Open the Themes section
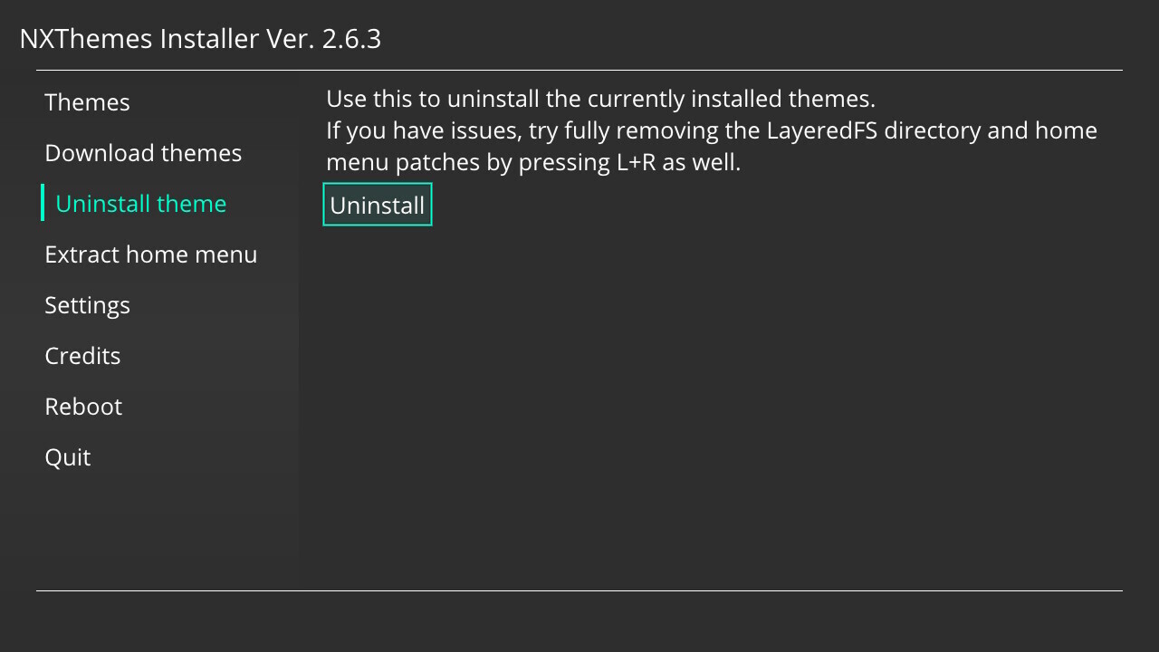1159x652 pixels. 87,102
